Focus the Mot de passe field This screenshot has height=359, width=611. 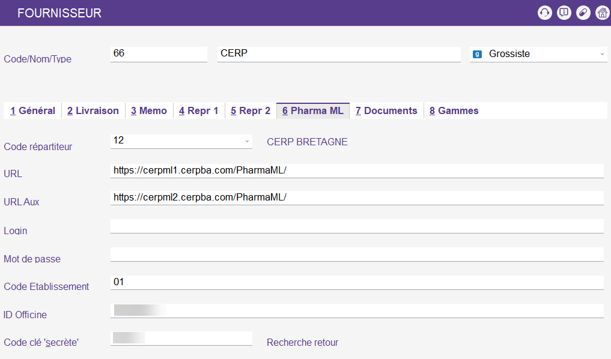(x=357, y=254)
